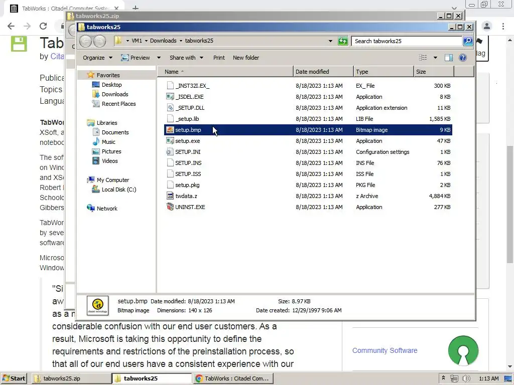Open the Community Software link in Chrome

(x=384, y=350)
